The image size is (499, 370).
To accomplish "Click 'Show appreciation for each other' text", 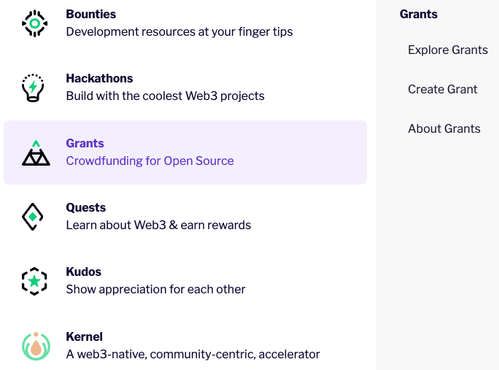I will (x=155, y=289).
